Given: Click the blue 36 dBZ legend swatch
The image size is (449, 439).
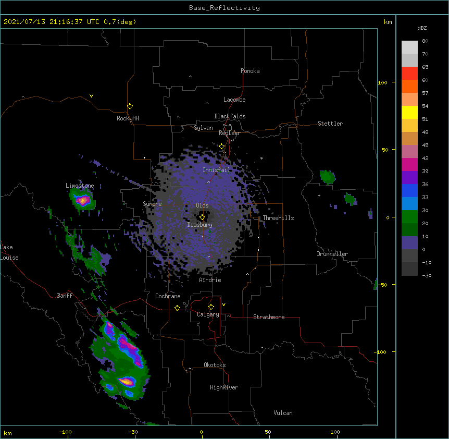Looking at the screenshot, I should coord(409,190).
